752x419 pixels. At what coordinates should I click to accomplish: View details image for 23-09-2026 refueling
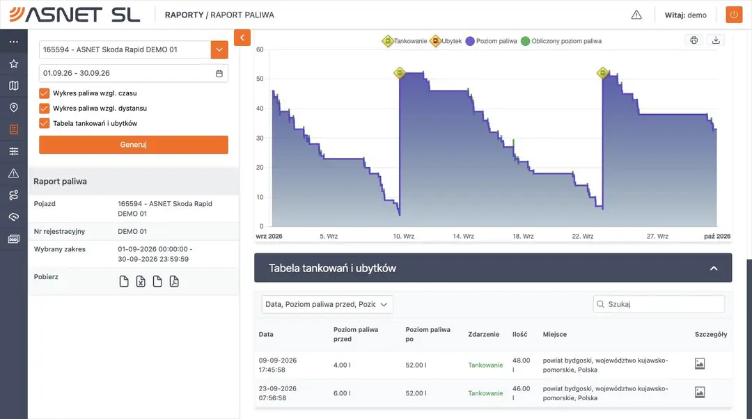coord(700,392)
